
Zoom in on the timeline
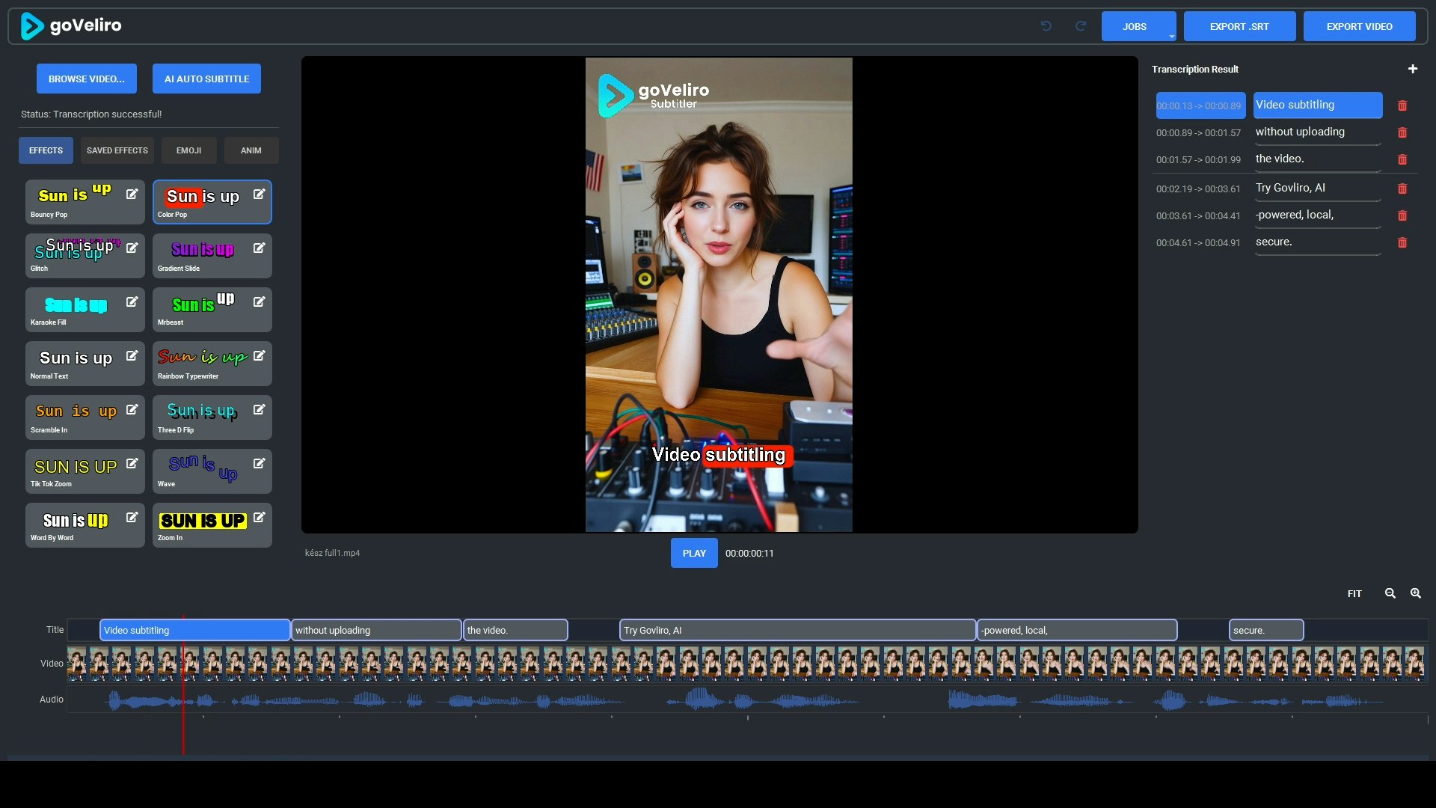click(1415, 593)
